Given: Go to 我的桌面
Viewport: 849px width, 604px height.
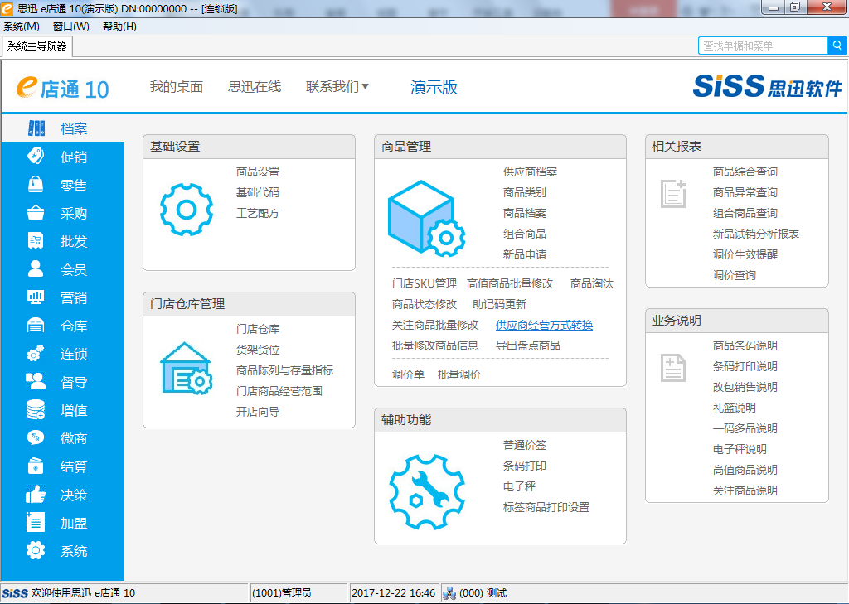Looking at the screenshot, I should 177,87.
